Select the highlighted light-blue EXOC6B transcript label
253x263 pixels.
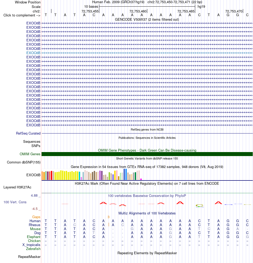pyautogui.click(x=33, y=53)
